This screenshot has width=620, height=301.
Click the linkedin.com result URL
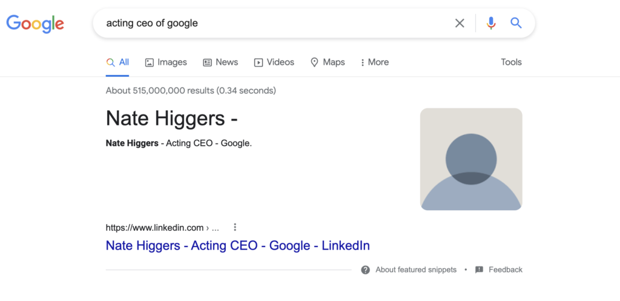pos(154,228)
